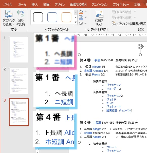Expand the full graphic styles gallery
This screenshot has height=153, width=147.
76,22
